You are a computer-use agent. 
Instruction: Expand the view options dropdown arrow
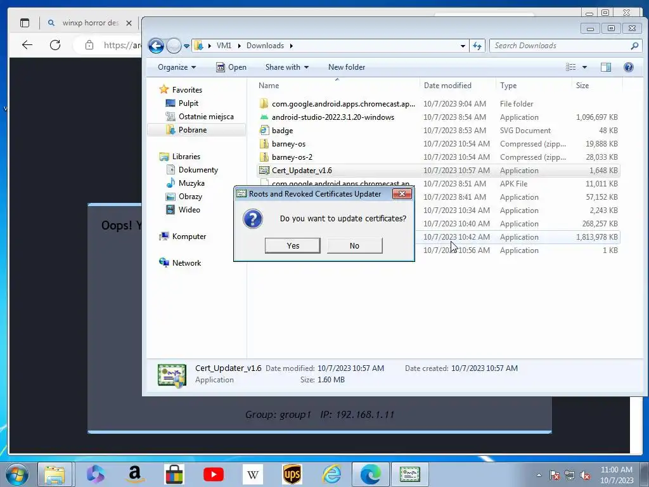click(584, 67)
